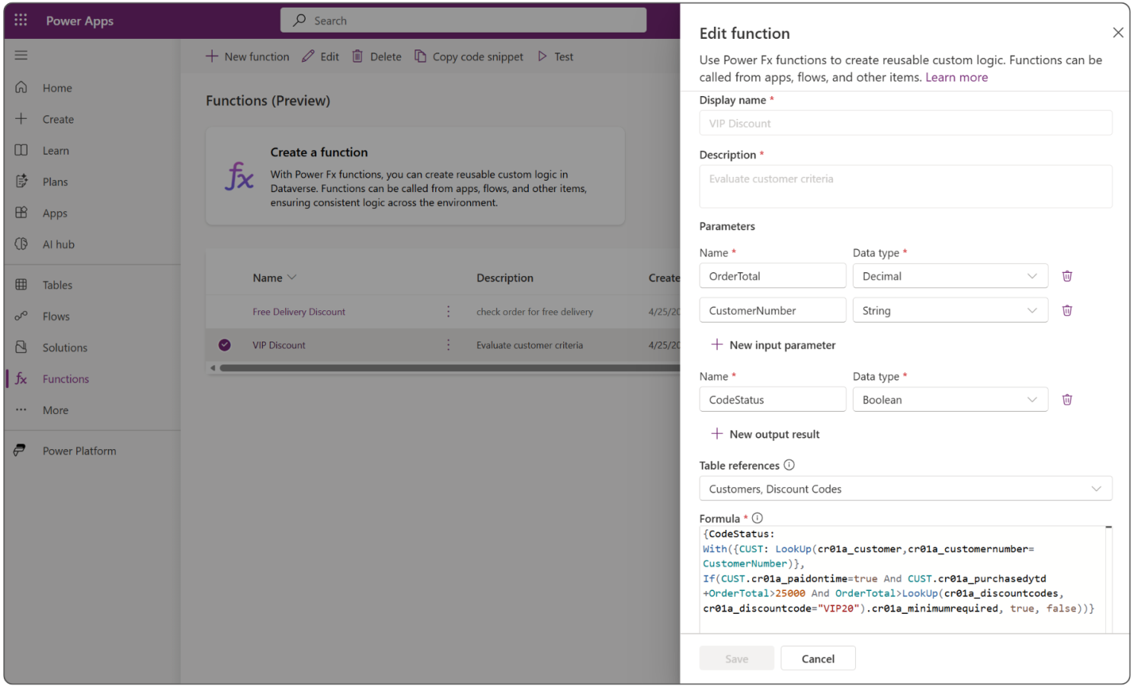The width and height of the screenshot is (1134, 687).
Task: Click the Learn book icon
Action: tap(21, 149)
